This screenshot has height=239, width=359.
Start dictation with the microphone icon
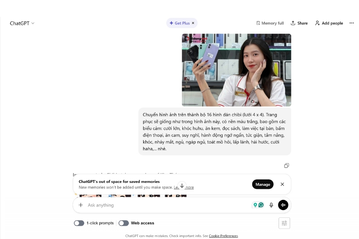coord(271,205)
